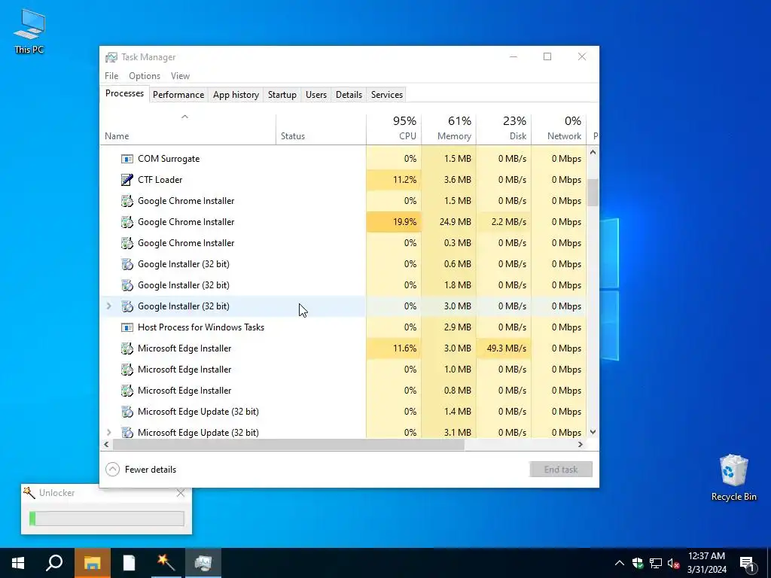Click the COM Surrogate process icon

tap(126, 159)
